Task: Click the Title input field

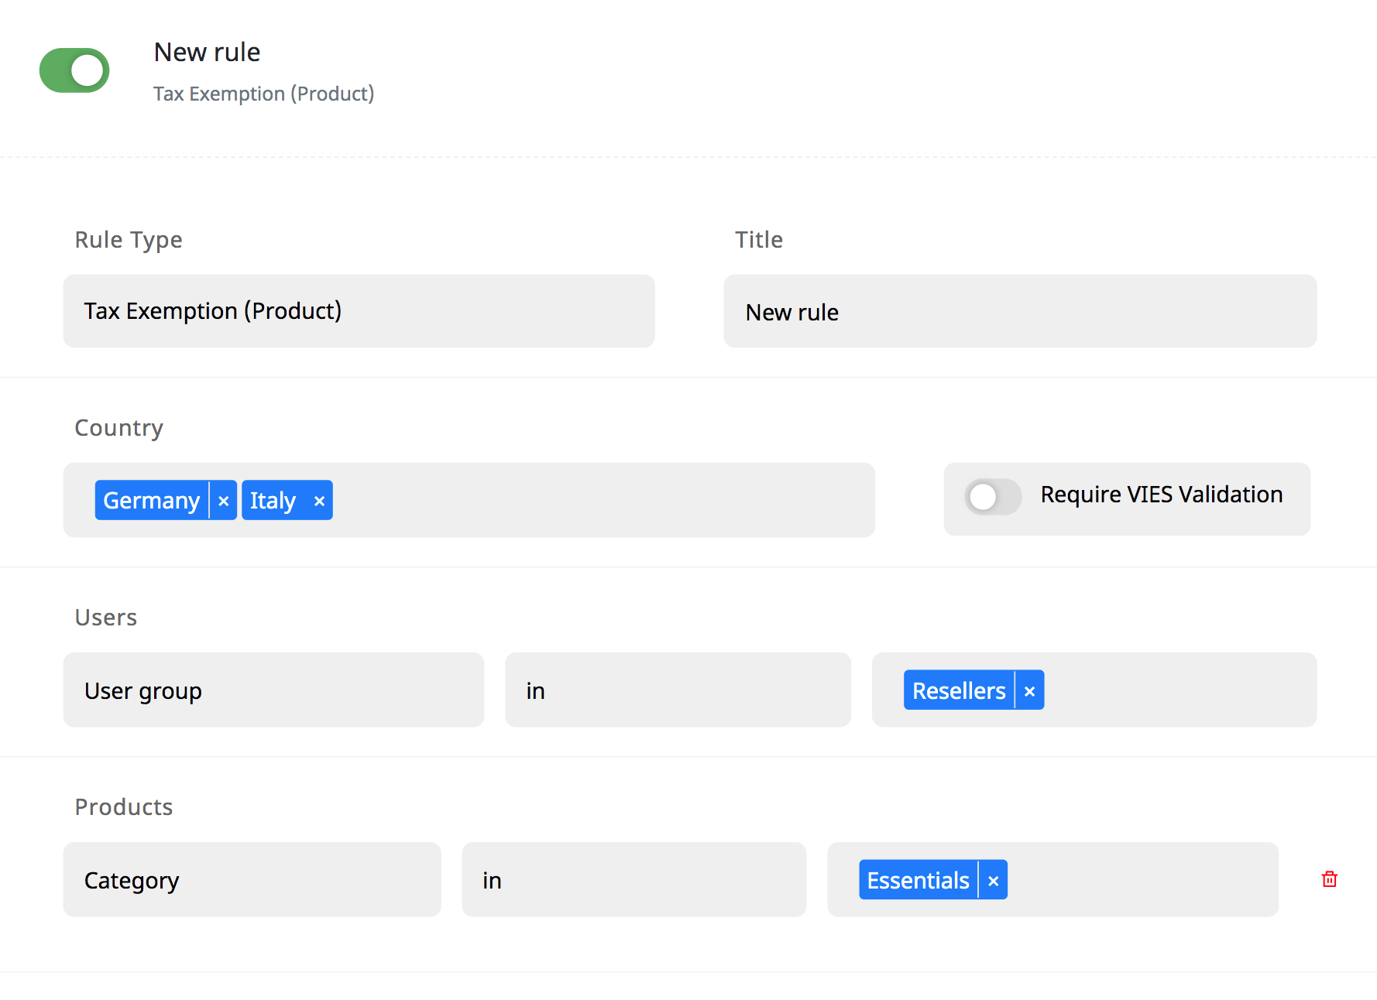Action: pos(1019,311)
